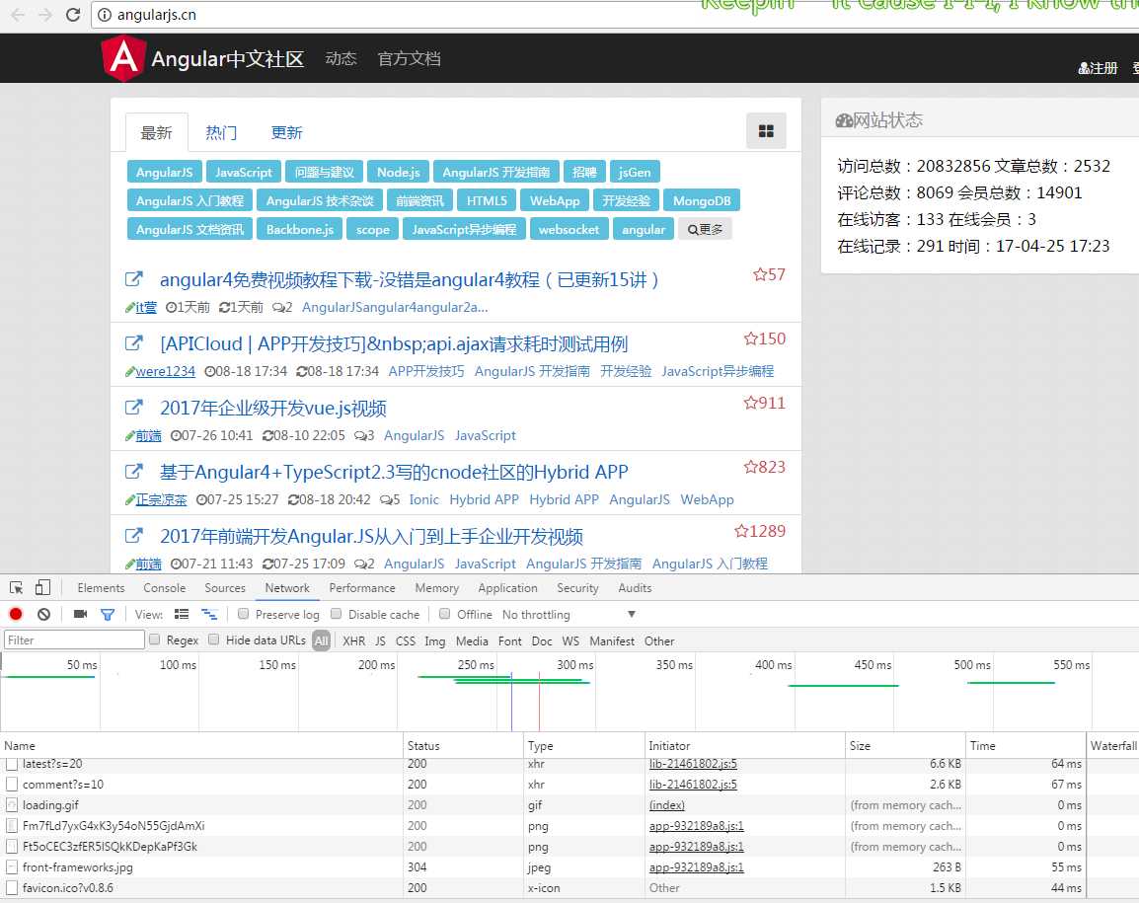Star the post rated 911
The image size is (1139, 903).
click(x=750, y=403)
